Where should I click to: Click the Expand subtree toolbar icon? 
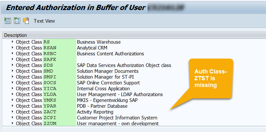click(x=7, y=21)
